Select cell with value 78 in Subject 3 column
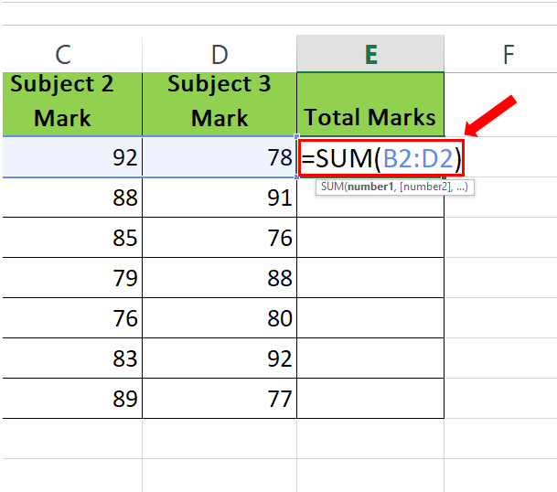The image size is (557, 492). click(x=220, y=157)
